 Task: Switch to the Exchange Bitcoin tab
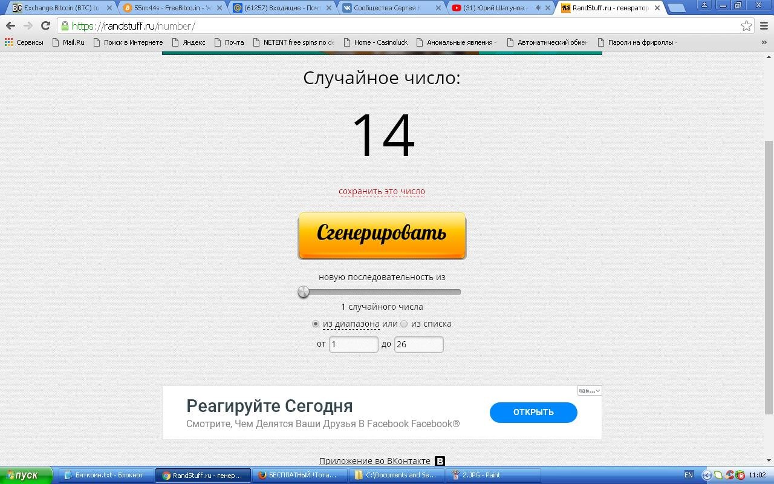(x=59, y=8)
